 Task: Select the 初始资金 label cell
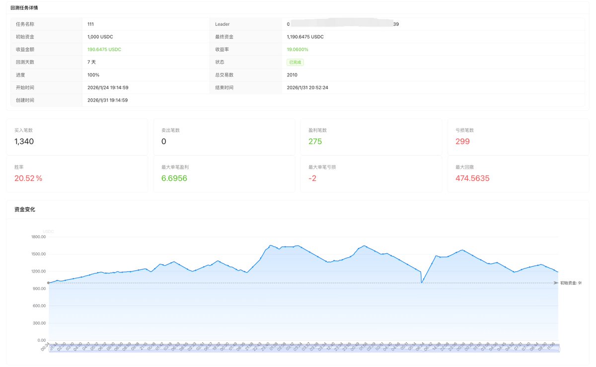coord(46,37)
